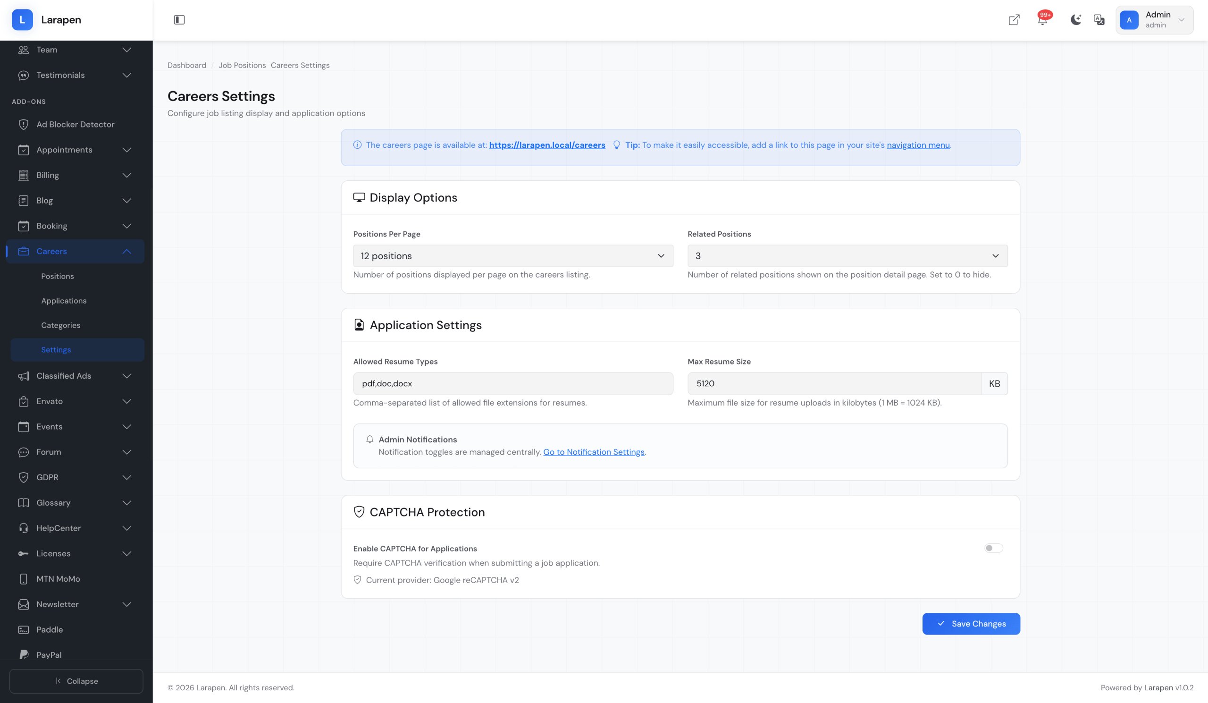This screenshot has width=1208, height=703.
Task: Toggle the sidebar panel icon
Action: point(179,20)
